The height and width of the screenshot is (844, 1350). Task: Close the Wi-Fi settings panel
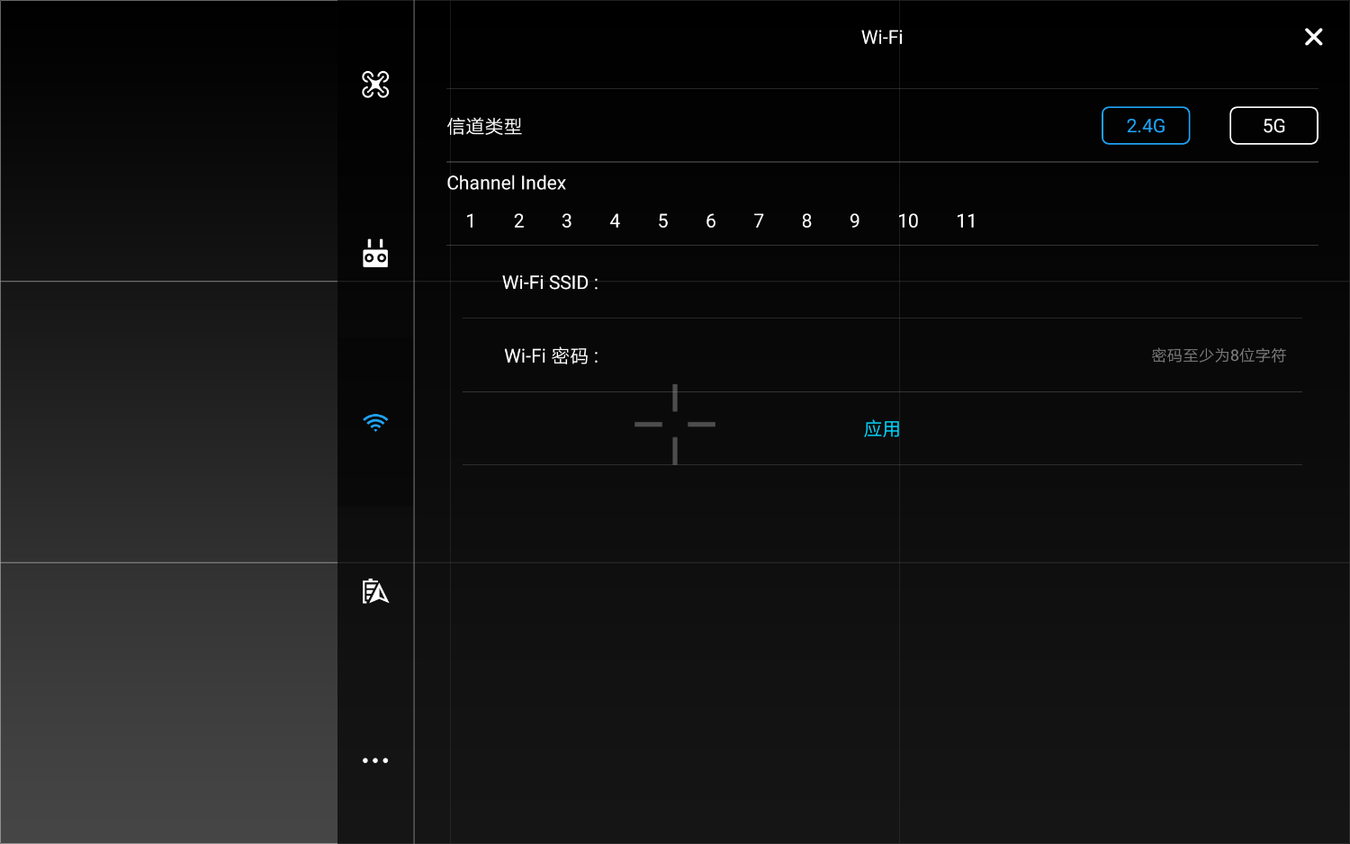pyautogui.click(x=1313, y=37)
